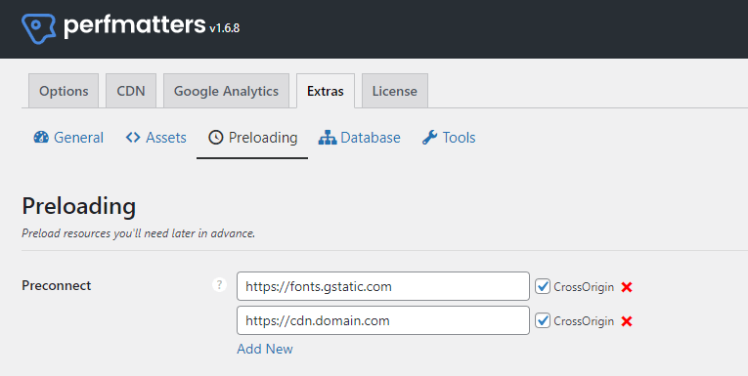Select the Extras tab
The height and width of the screenshot is (376, 748).
[x=326, y=91]
